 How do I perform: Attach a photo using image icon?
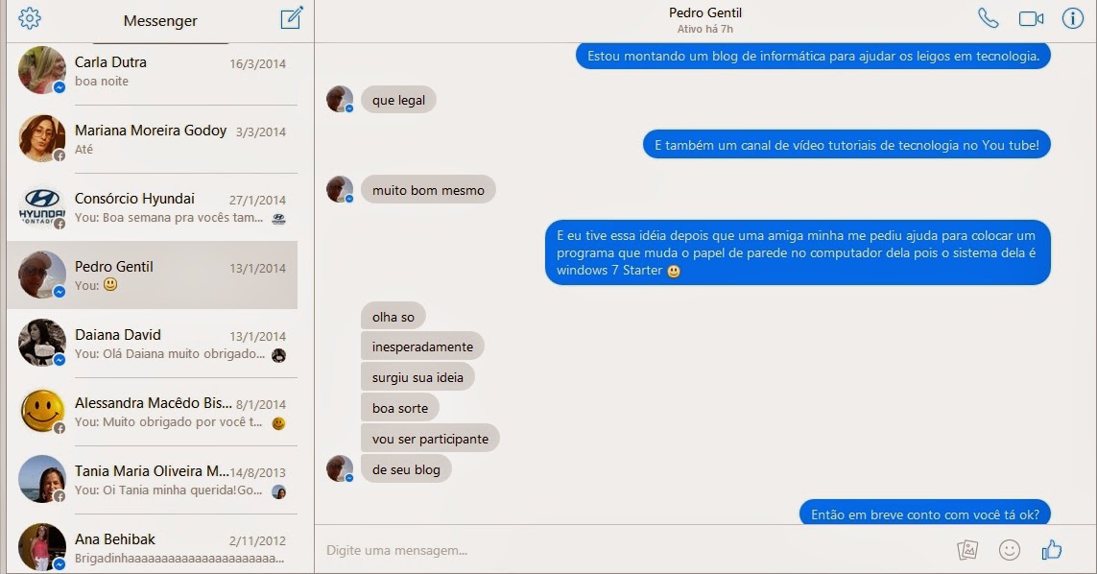(966, 550)
